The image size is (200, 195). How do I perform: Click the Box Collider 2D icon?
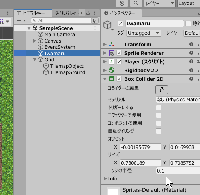[x=112, y=79]
